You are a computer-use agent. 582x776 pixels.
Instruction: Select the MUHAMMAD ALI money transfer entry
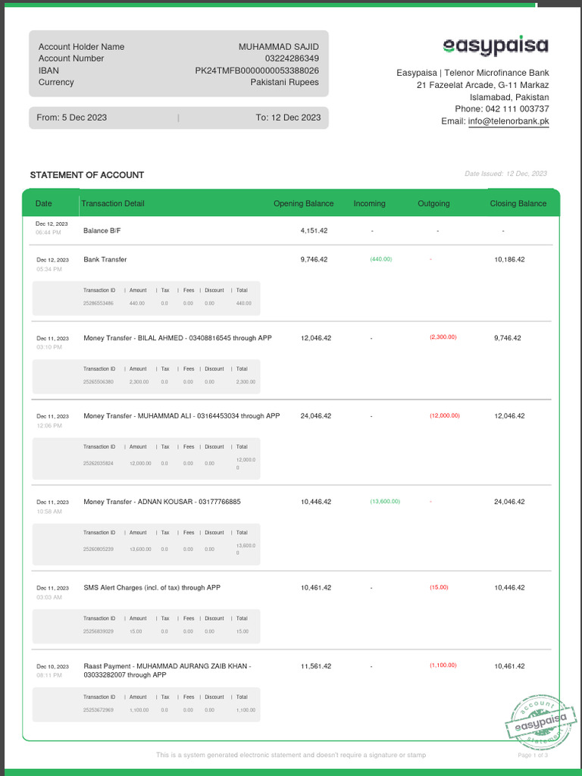(181, 416)
